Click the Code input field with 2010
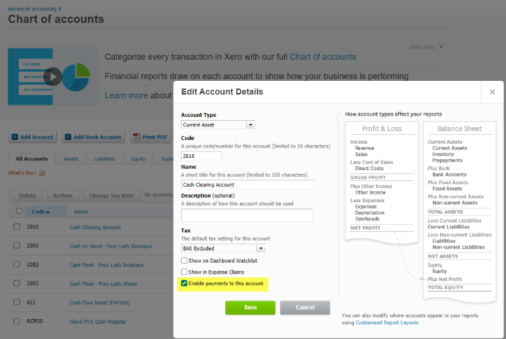Image resolution: width=506 pixels, height=339 pixels. coord(202,156)
